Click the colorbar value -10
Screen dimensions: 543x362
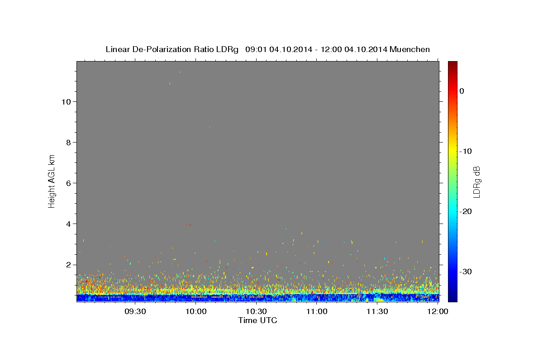(x=466, y=151)
